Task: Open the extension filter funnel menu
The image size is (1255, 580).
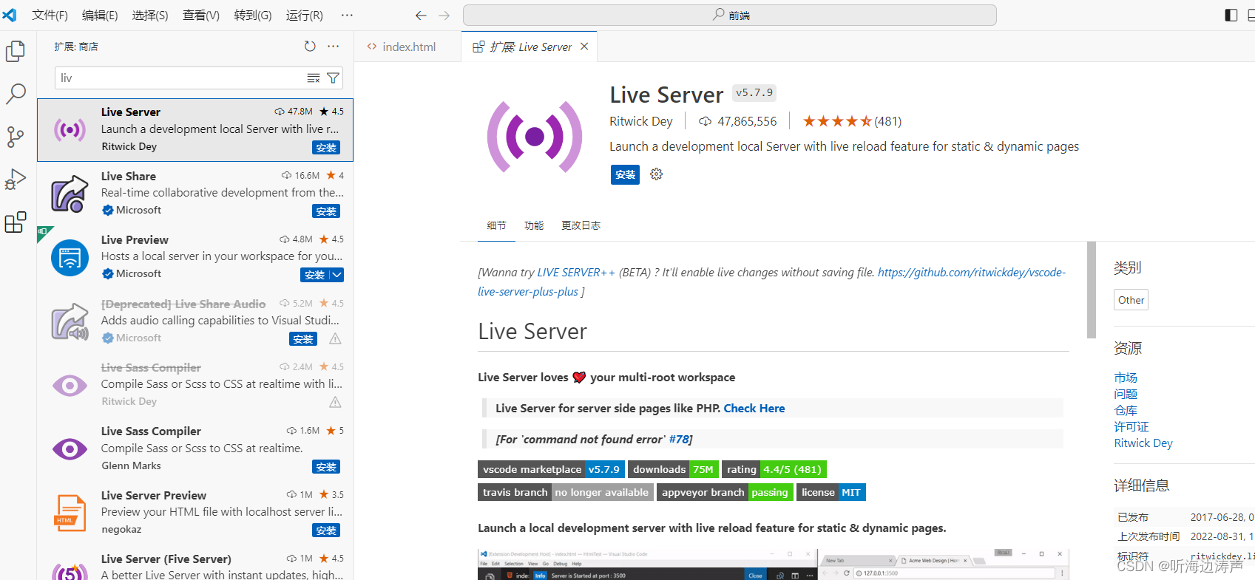Action: tap(333, 78)
